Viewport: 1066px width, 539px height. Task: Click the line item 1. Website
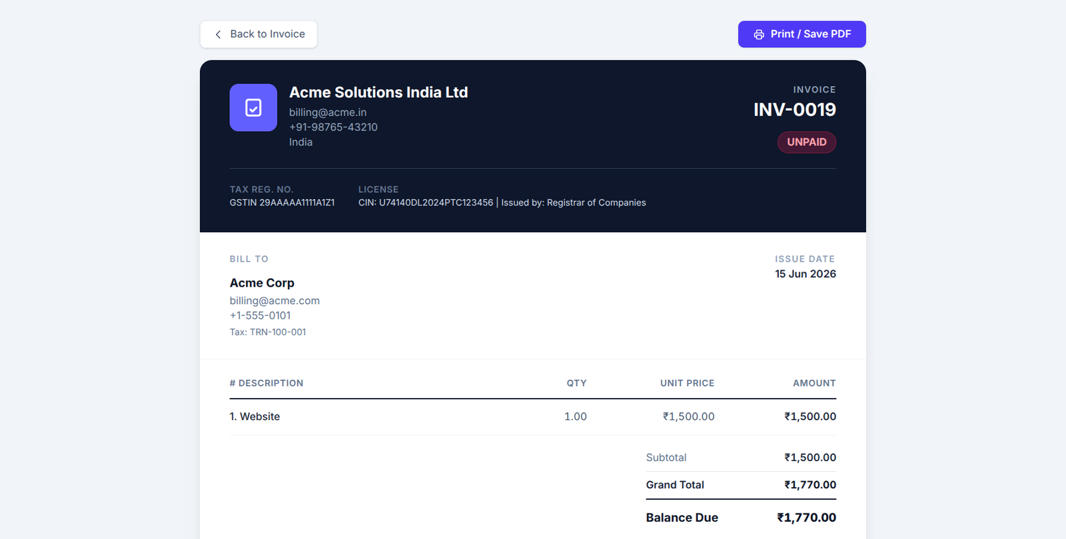coord(255,417)
